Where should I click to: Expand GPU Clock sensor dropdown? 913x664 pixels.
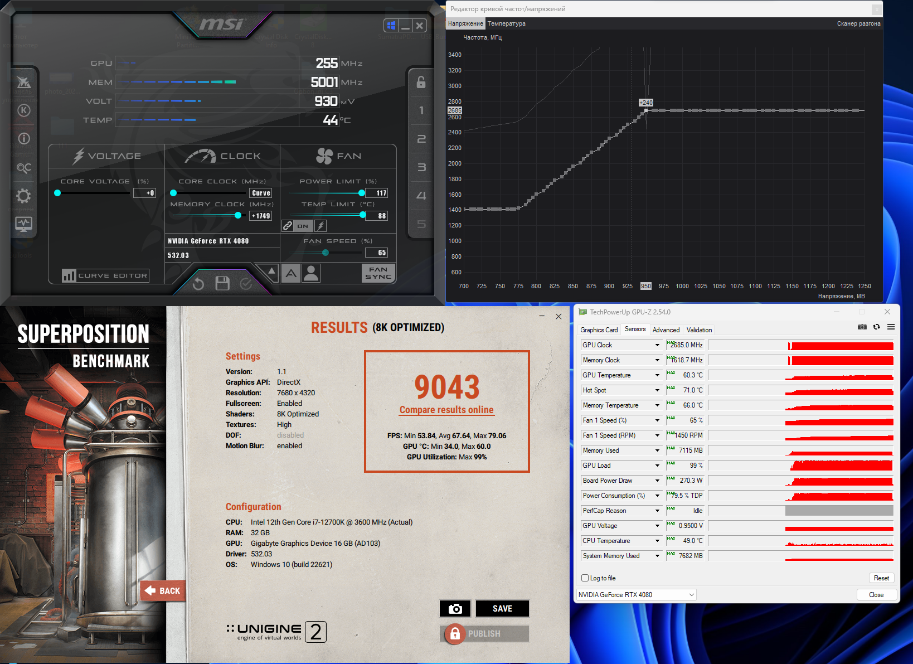click(x=657, y=345)
